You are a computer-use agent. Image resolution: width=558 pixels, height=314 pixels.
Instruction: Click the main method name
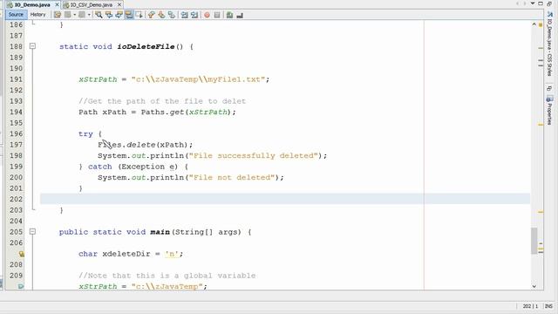coord(160,232)
